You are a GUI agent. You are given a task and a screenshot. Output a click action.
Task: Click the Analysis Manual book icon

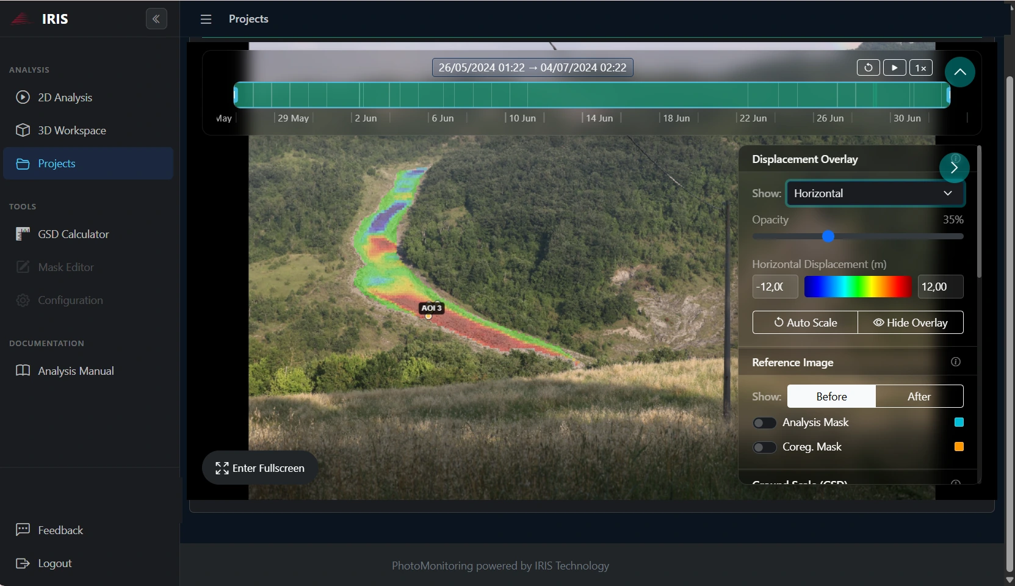point(23,371)
